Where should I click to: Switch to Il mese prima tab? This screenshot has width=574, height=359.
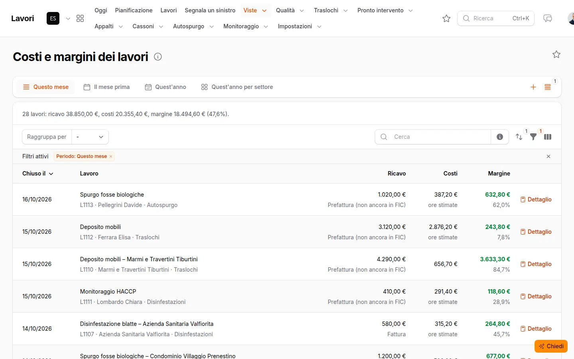[107, 87]
